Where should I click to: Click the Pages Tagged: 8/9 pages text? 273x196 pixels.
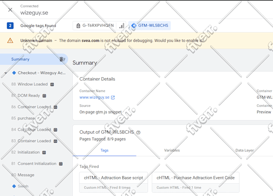tap(103, 139)
